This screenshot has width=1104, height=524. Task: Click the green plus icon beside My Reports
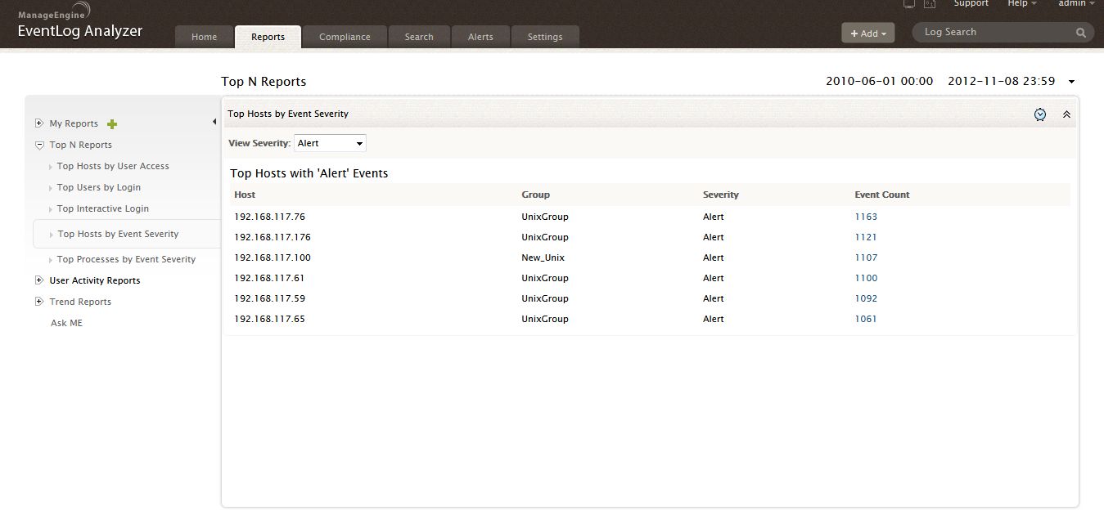113,124
